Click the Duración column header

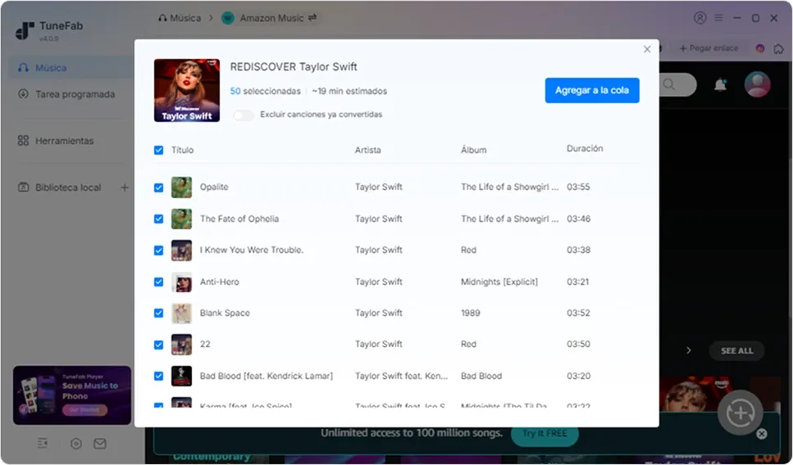click(x=585, y=148)
